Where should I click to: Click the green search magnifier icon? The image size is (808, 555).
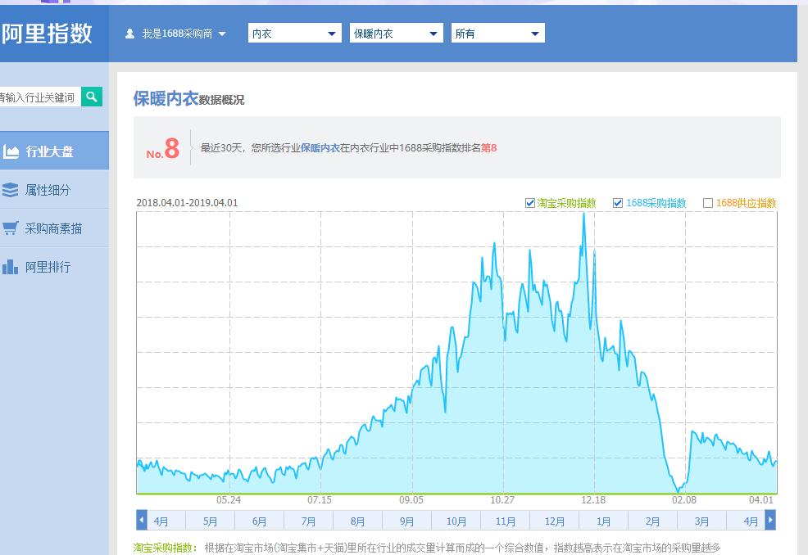coord(91,97)
